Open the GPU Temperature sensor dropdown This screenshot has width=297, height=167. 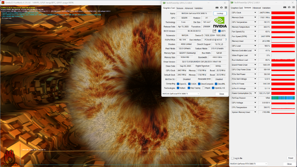point(255,22)
